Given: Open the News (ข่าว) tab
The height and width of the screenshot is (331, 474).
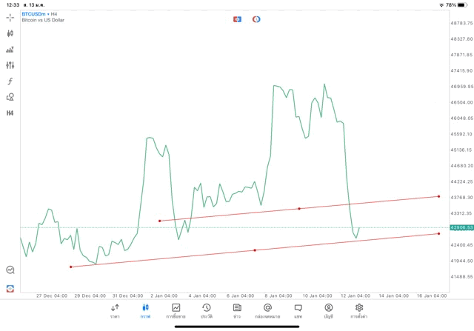Looking at the screenshot, I should [x=236, y=310].
